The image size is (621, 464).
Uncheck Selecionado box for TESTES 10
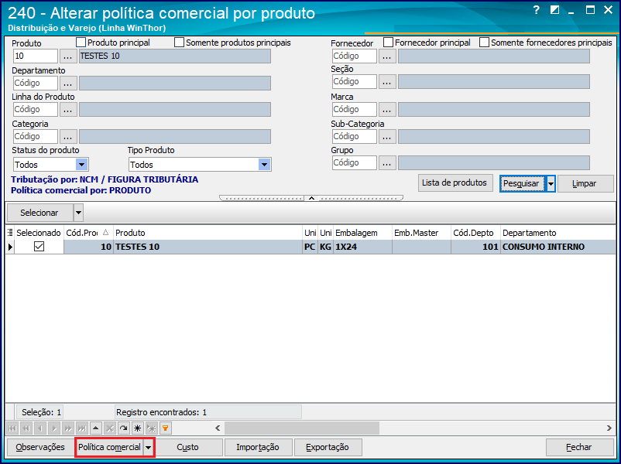(x=39, y=247)
